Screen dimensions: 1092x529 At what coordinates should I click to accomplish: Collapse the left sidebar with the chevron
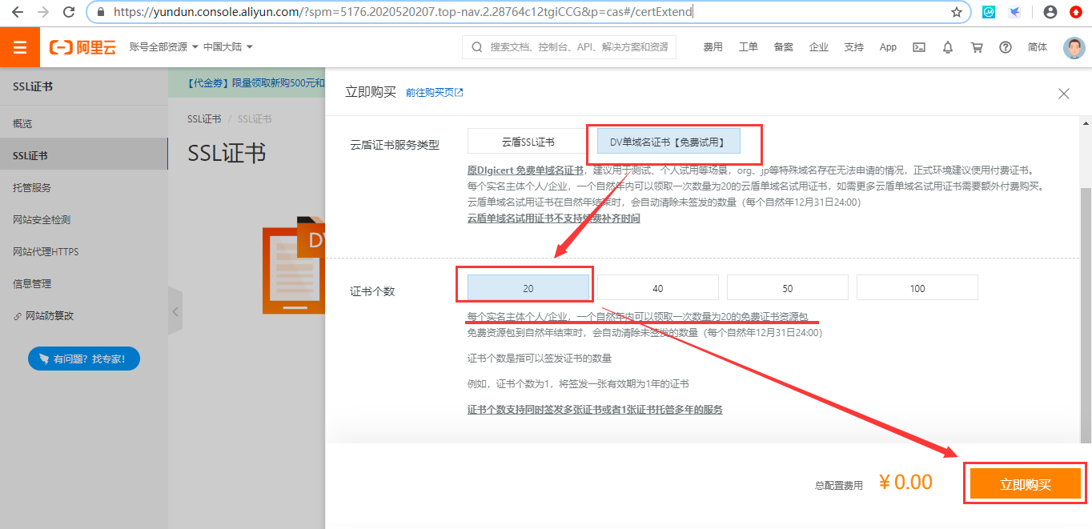(175, 312)
